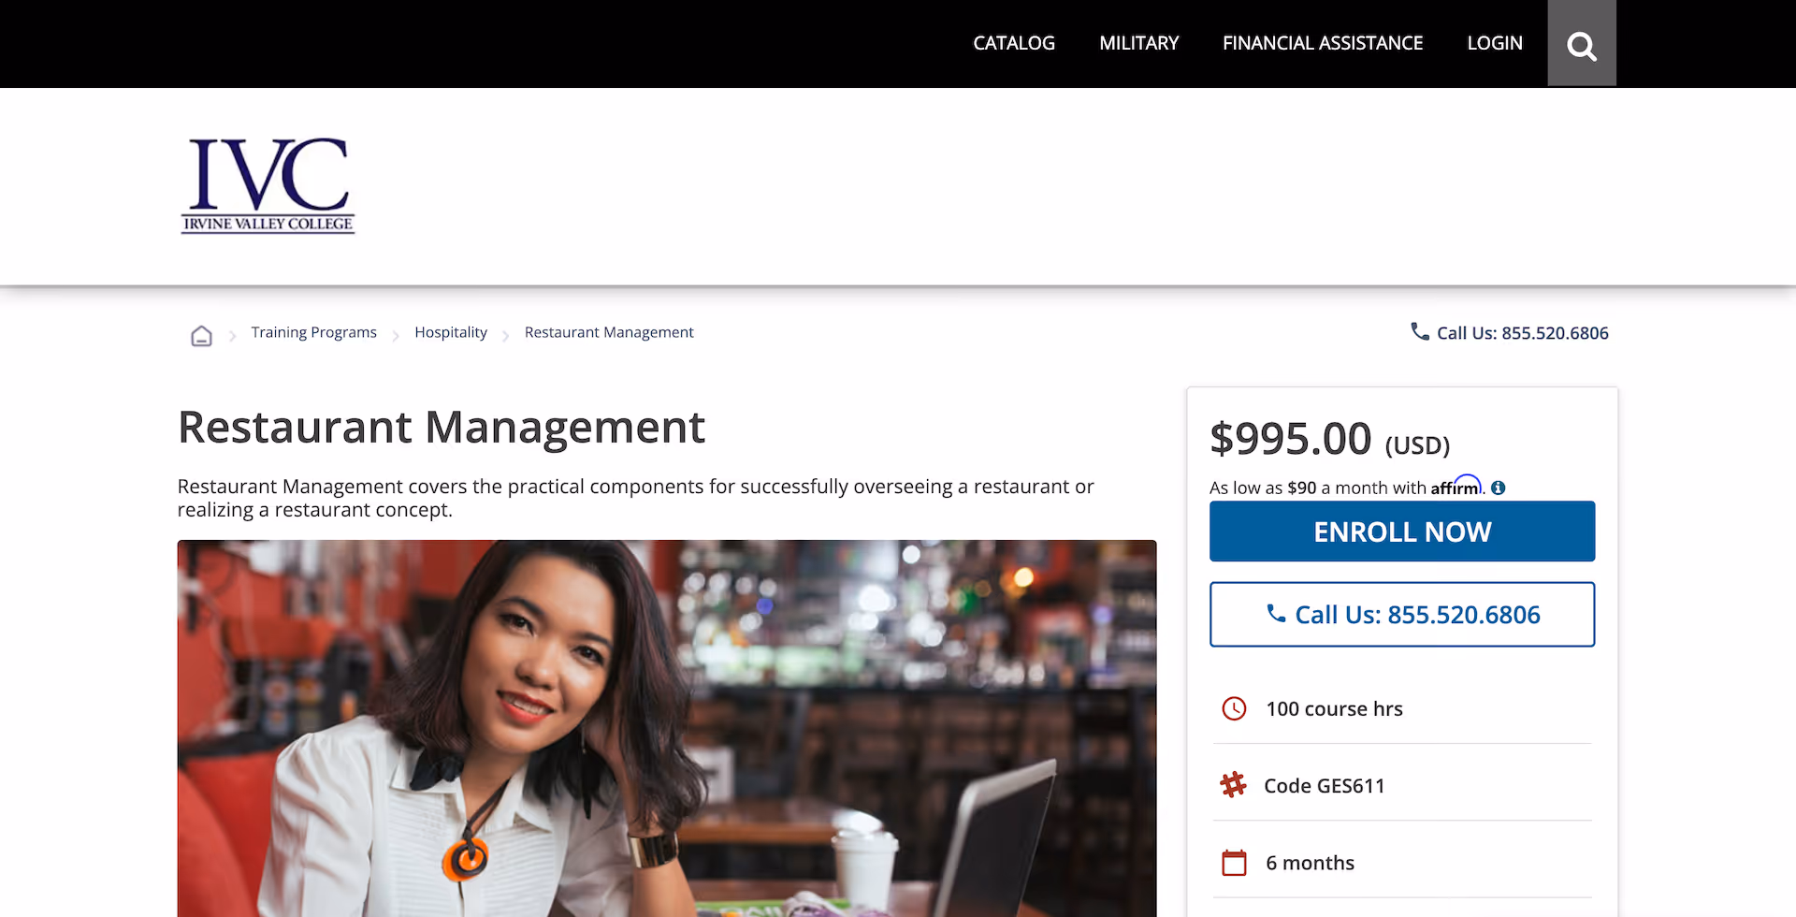1796x917 pixels.
Task: Click the chevron after home breadcrumb
Action: click(232, 336)
